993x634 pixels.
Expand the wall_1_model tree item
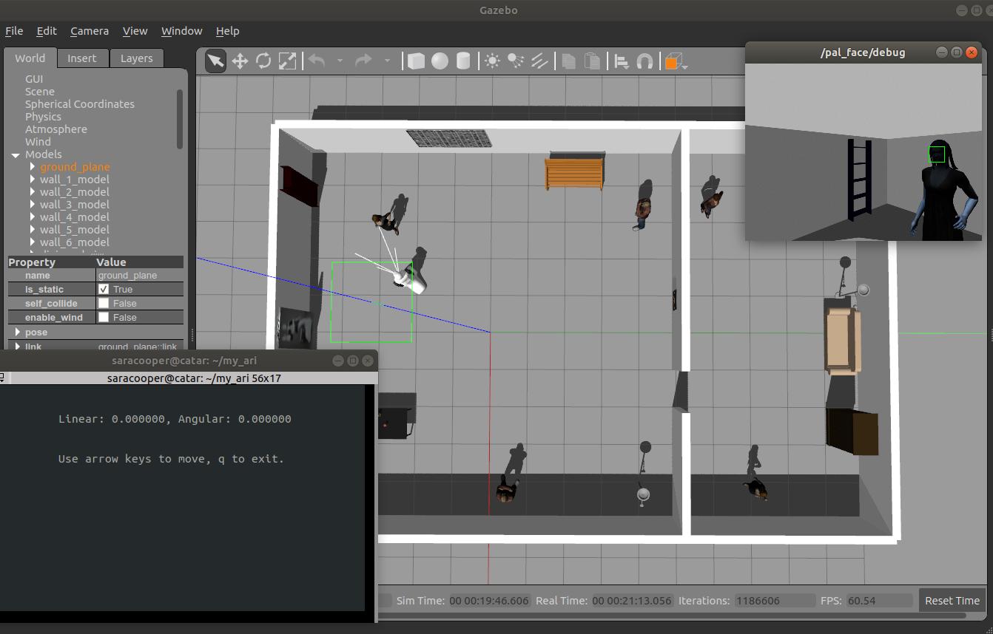pos(33,180)
